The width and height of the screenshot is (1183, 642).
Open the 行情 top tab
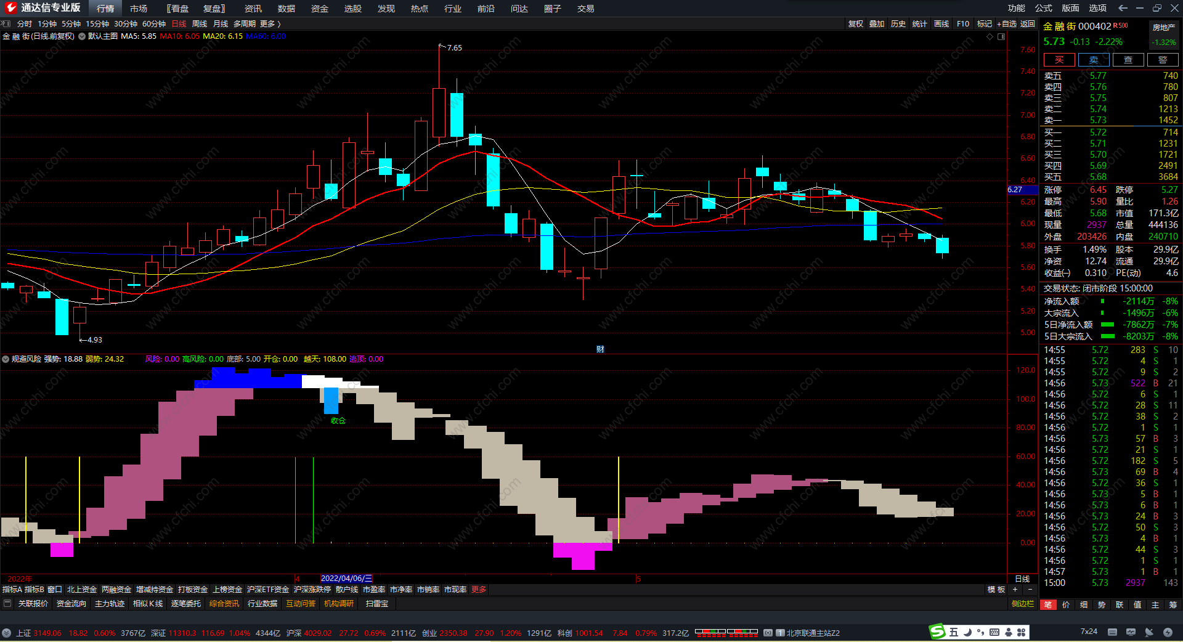pyautogui.click(x=105, y=9)
